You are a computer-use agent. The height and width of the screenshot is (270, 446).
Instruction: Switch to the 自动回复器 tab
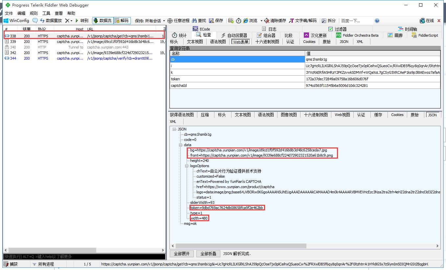pos(234,35)
